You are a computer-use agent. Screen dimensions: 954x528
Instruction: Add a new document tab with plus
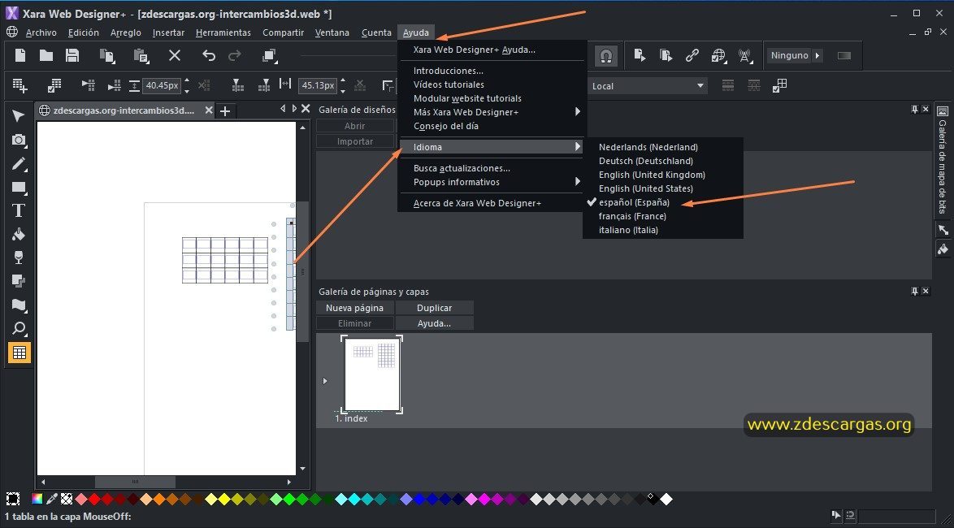click(225, 111)
